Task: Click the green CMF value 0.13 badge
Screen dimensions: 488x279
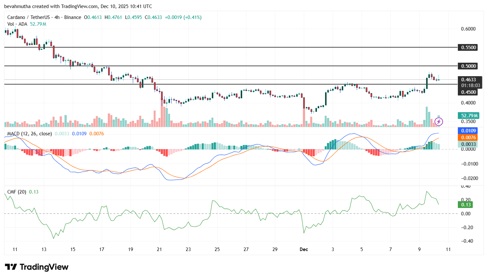Action: [466, 204]
